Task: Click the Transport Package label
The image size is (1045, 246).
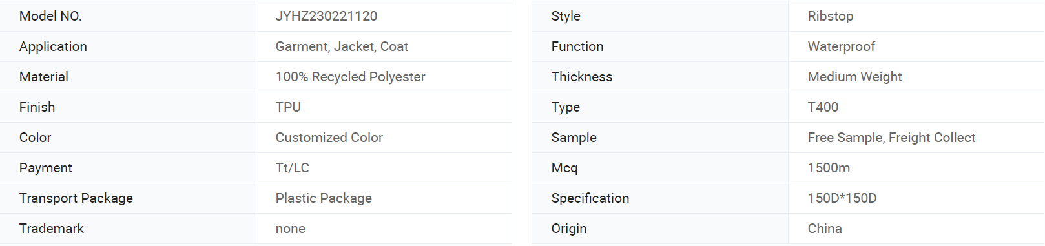Action: click(x=76, y=198)
